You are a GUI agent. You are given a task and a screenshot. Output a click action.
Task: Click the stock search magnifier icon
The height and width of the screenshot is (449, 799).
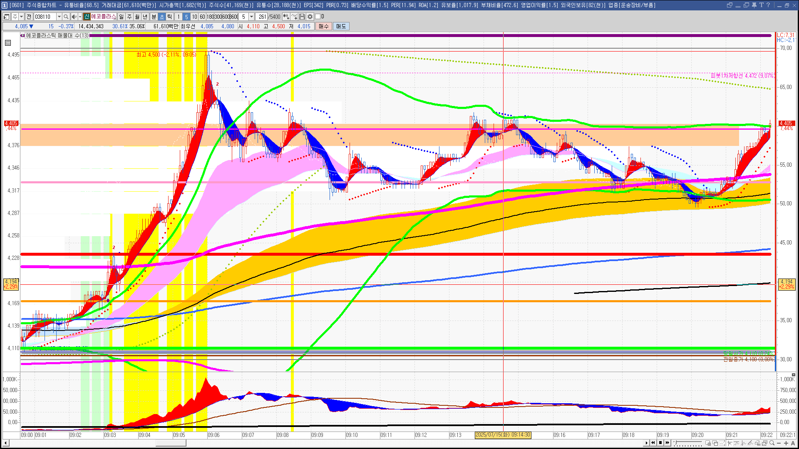coord(66,17)
